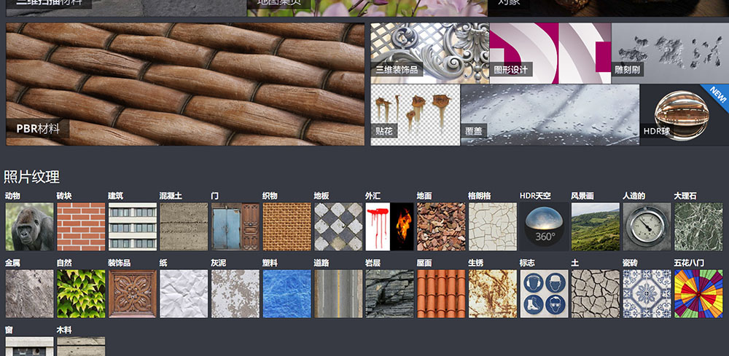Screen dimensions: 729x356
Task: Select the 塑料 blue plastic thumbnail
Action: 286,294
